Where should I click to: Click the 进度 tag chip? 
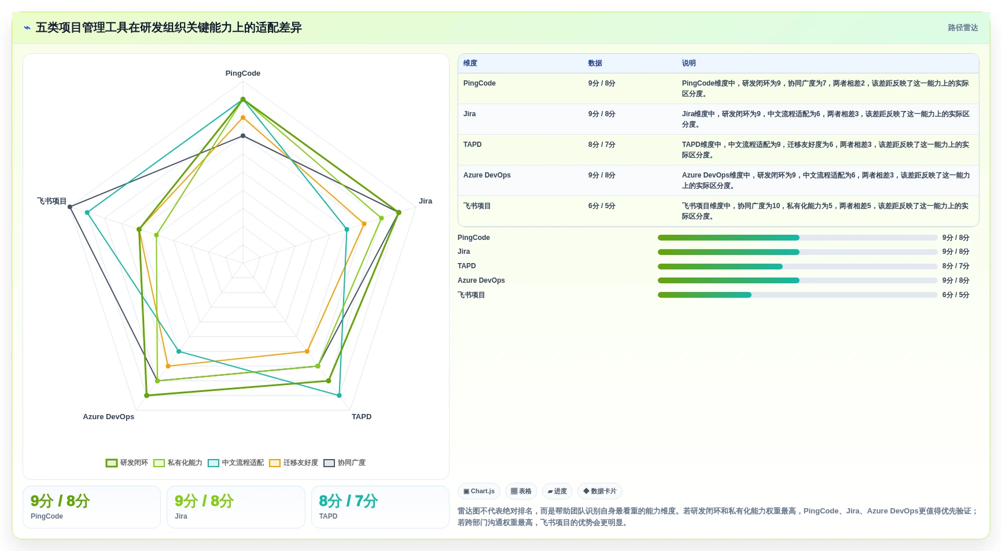pos(557,491)
